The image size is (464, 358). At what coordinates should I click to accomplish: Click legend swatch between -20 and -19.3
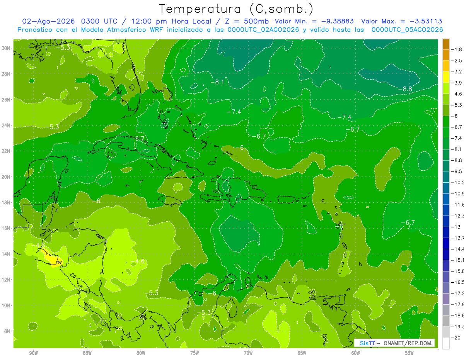pos(446,332)
